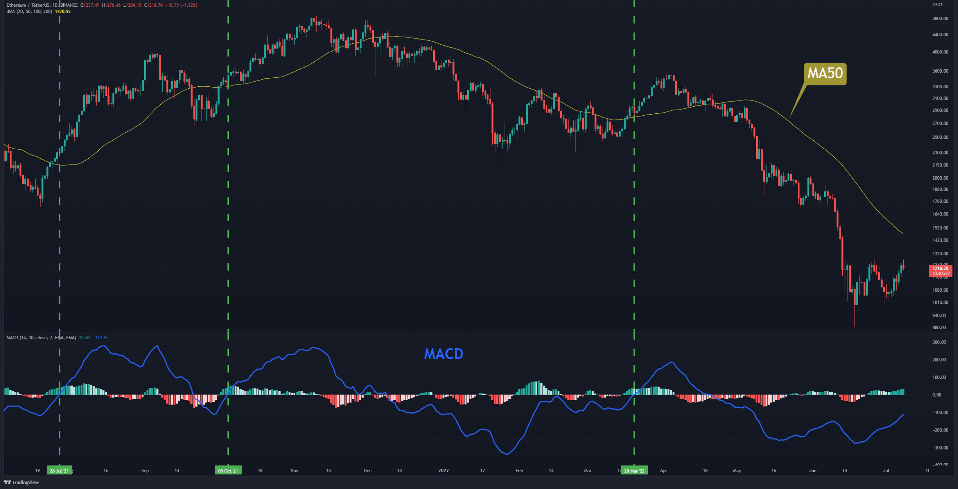The height and width of the screenshot is (489, 958).
Task: Click the USDT currency label on price axis
Action: click(938, 5)
